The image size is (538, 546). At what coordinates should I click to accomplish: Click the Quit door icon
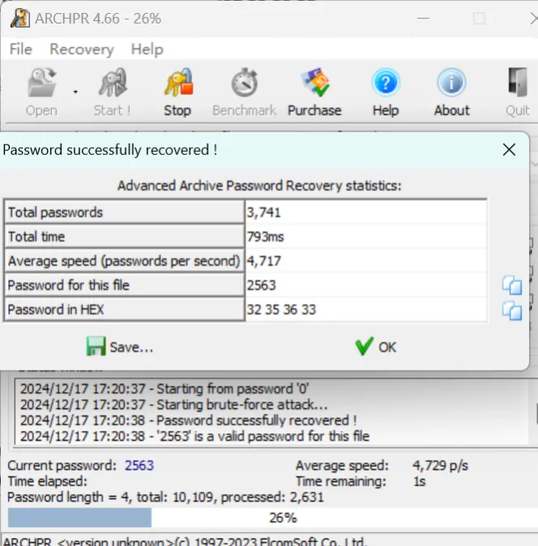[x=517, y=84]
